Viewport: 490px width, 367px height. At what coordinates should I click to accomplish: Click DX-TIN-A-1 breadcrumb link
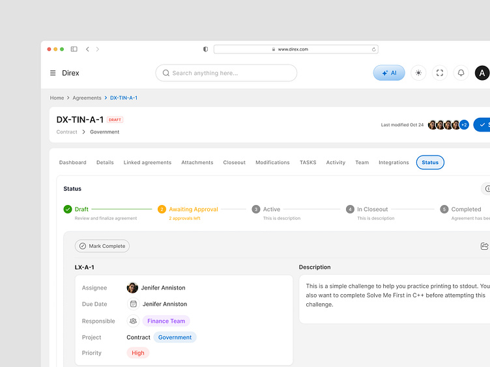[124, 98]
